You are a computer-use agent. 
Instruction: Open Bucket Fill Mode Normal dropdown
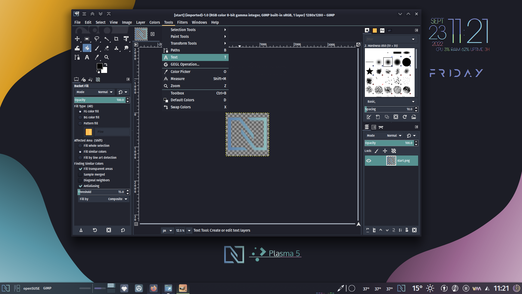95,92
